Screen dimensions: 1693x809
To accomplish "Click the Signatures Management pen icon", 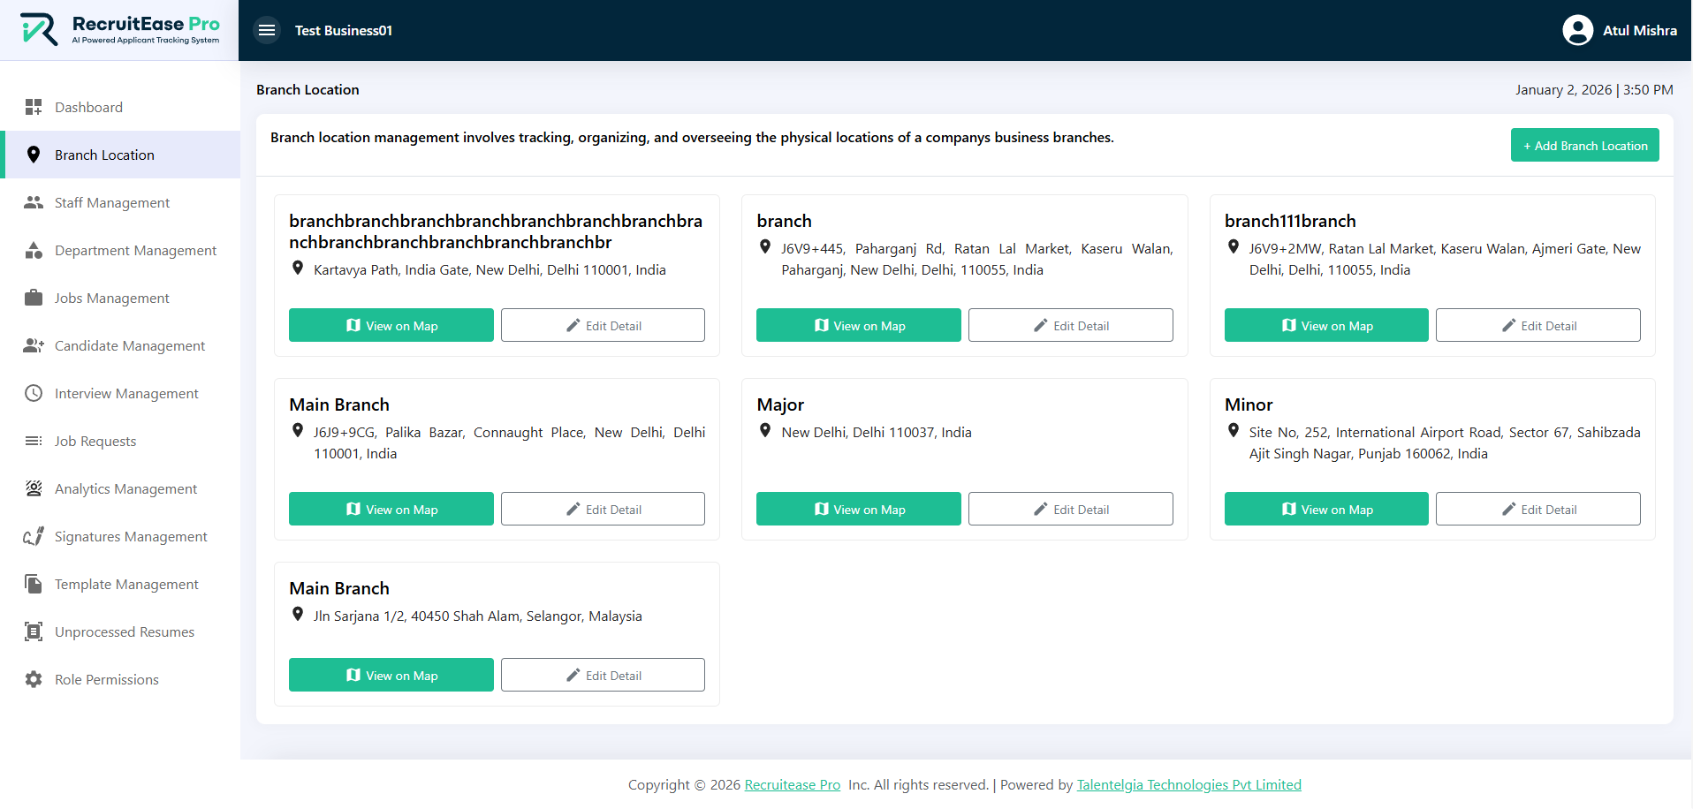I will [34, 536].
